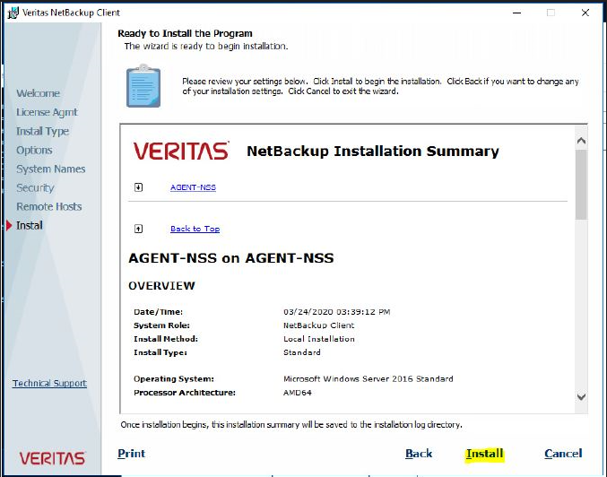Click the summary pane scrollbar thumb
Viewport: 607px width, 477px height.
(x=581, y=185)
